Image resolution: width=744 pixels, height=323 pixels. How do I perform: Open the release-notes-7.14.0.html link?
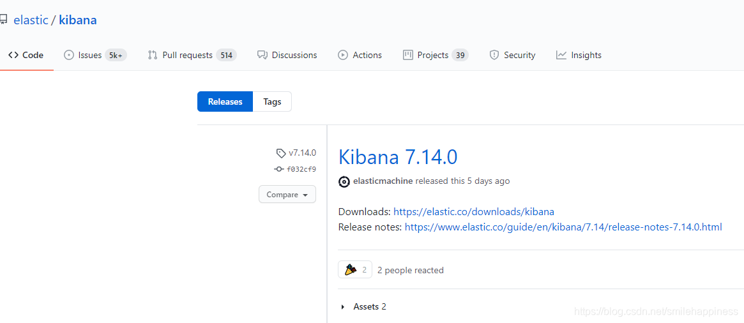563,227
